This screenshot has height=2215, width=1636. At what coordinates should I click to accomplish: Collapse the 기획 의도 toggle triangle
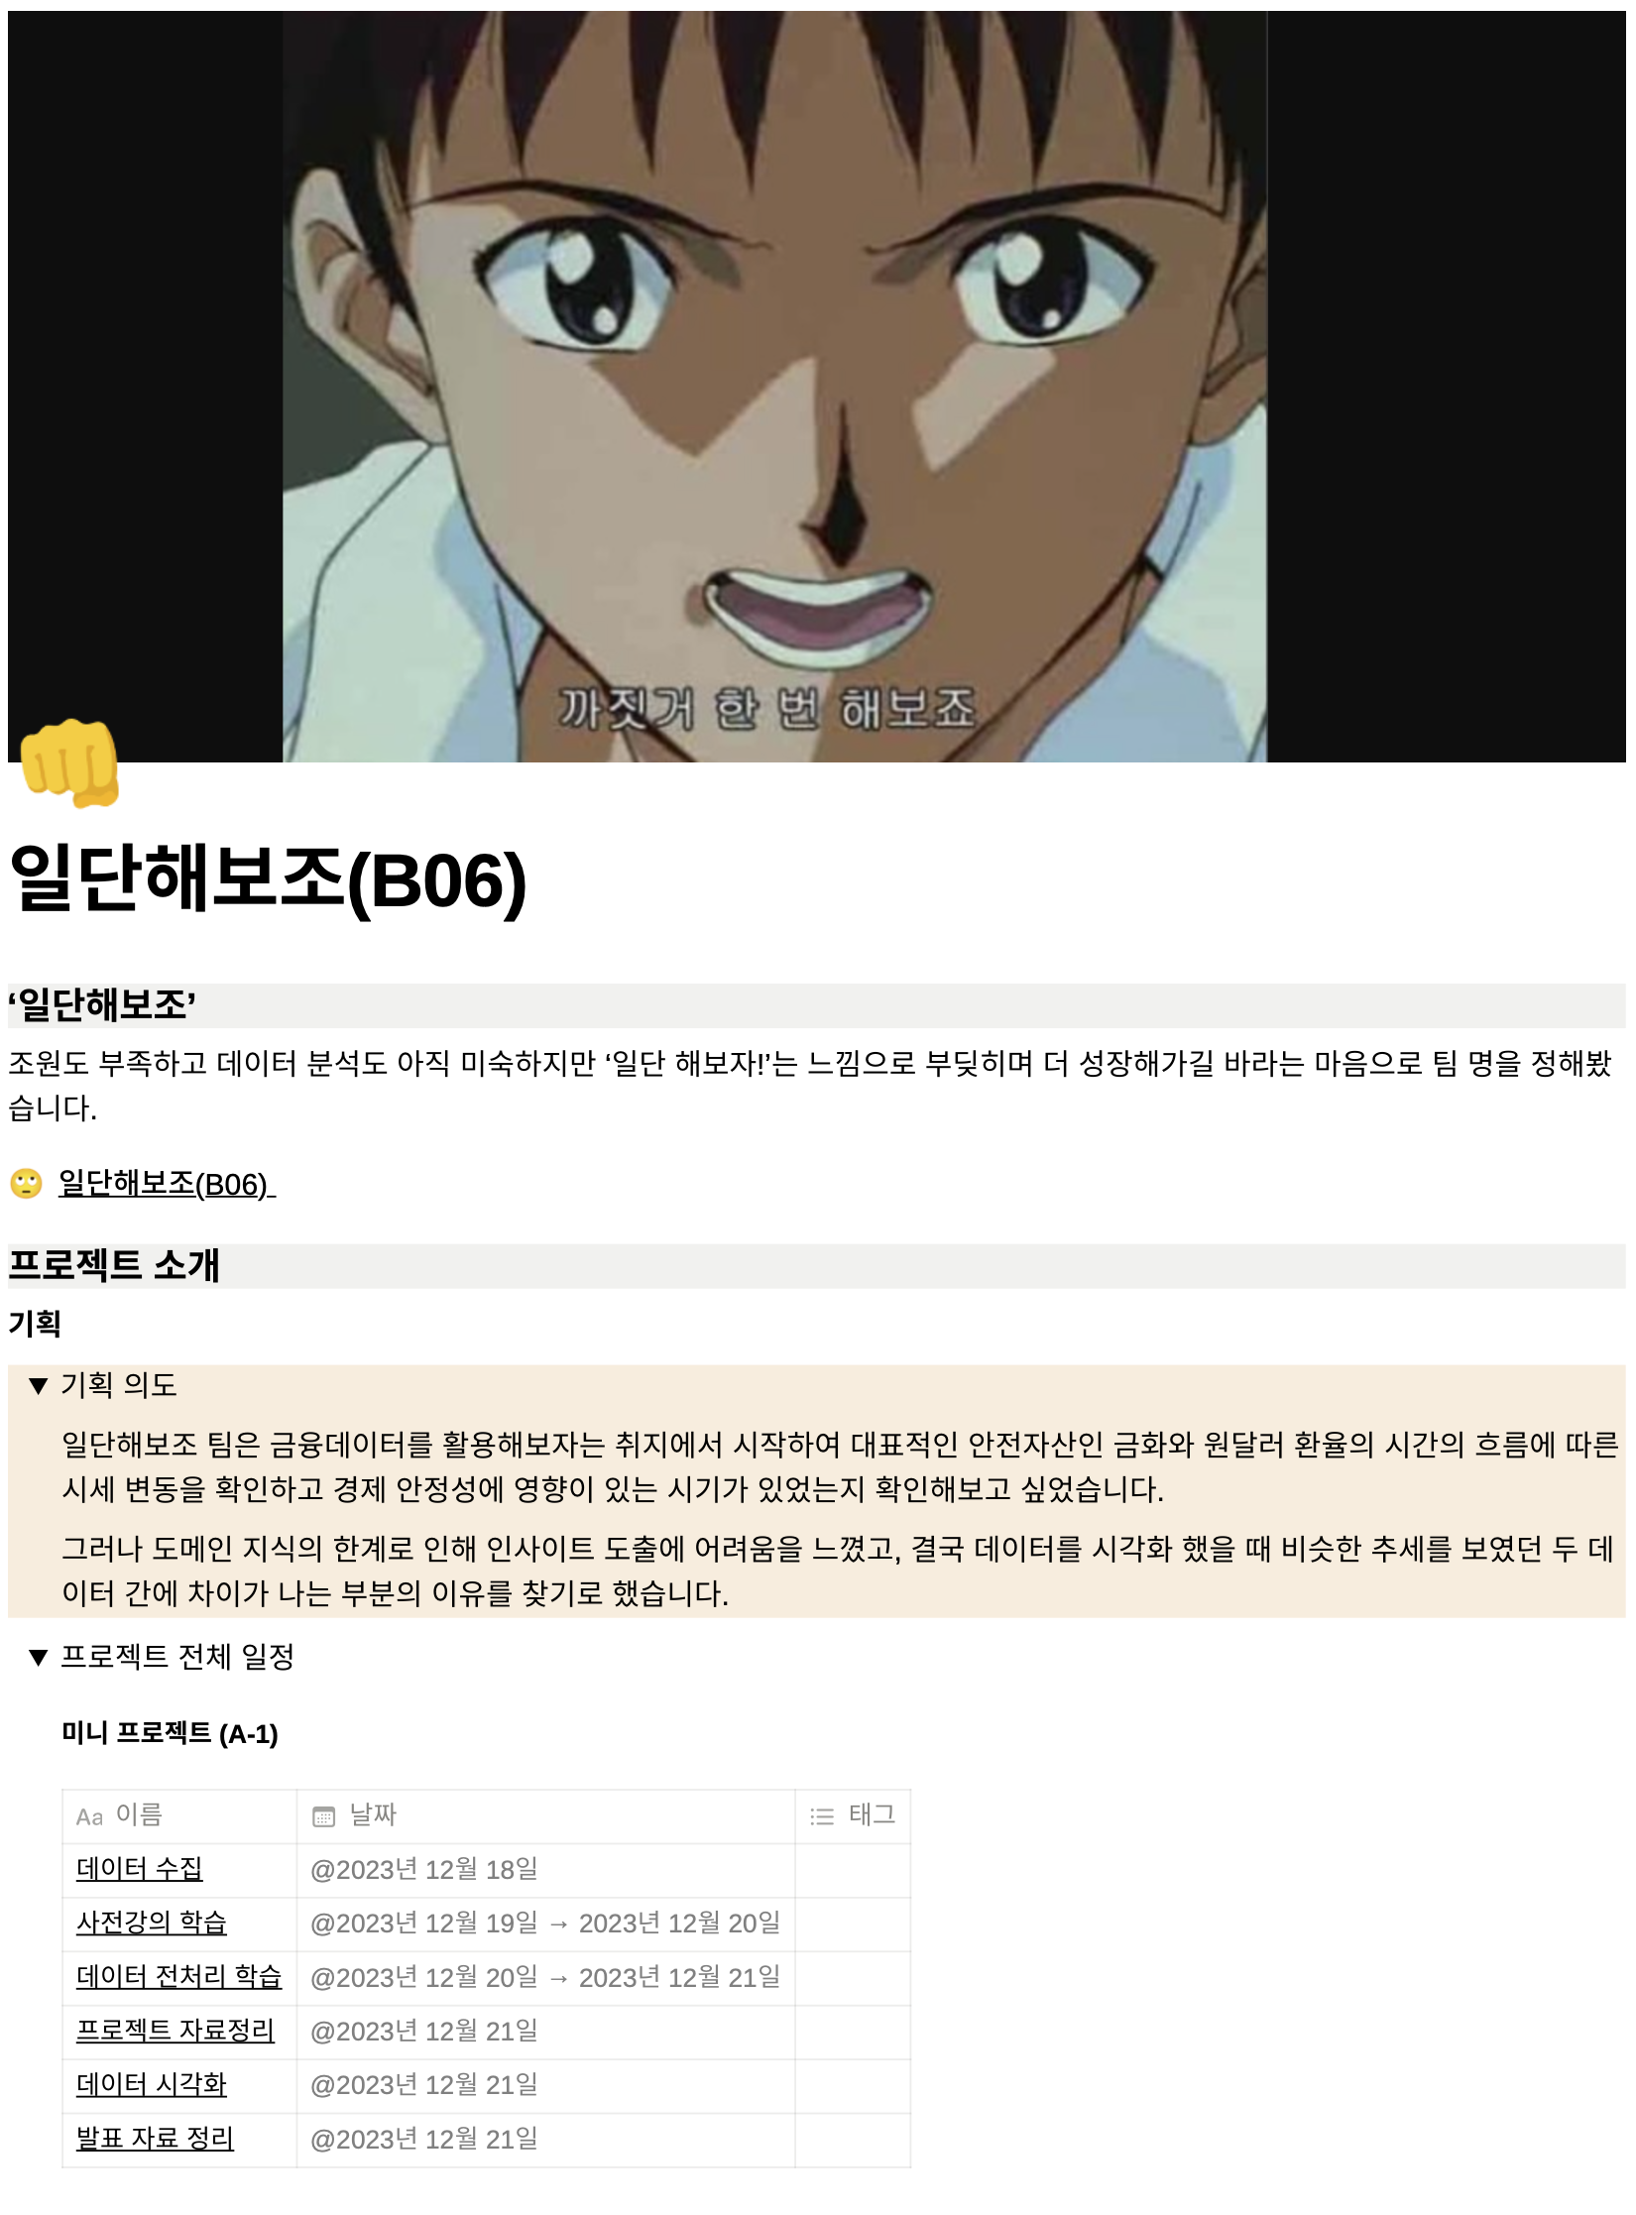pyautogui.click(x=39, y=1385)
